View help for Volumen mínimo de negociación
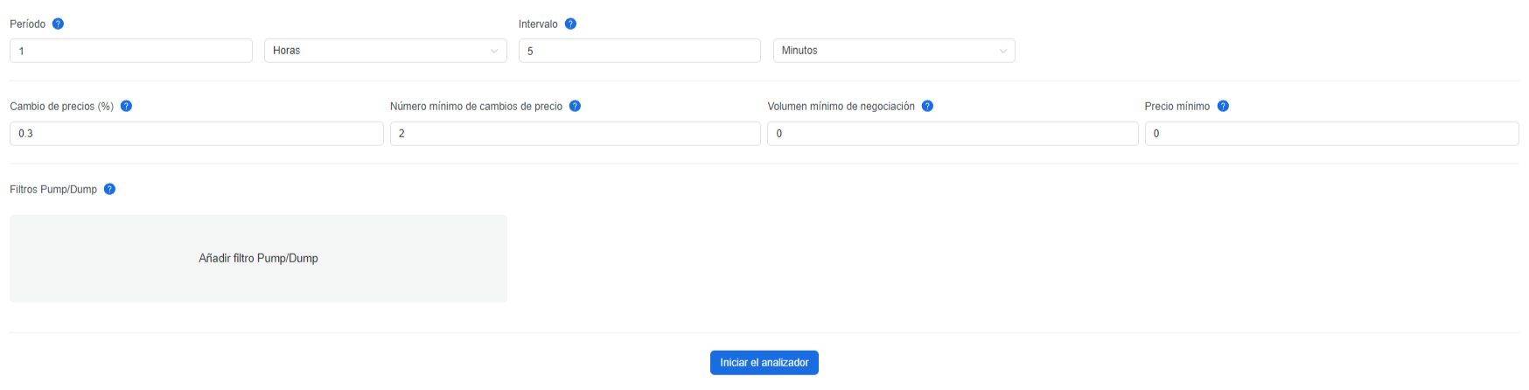Screen dimensions: 1529x390 pos(927,106)
